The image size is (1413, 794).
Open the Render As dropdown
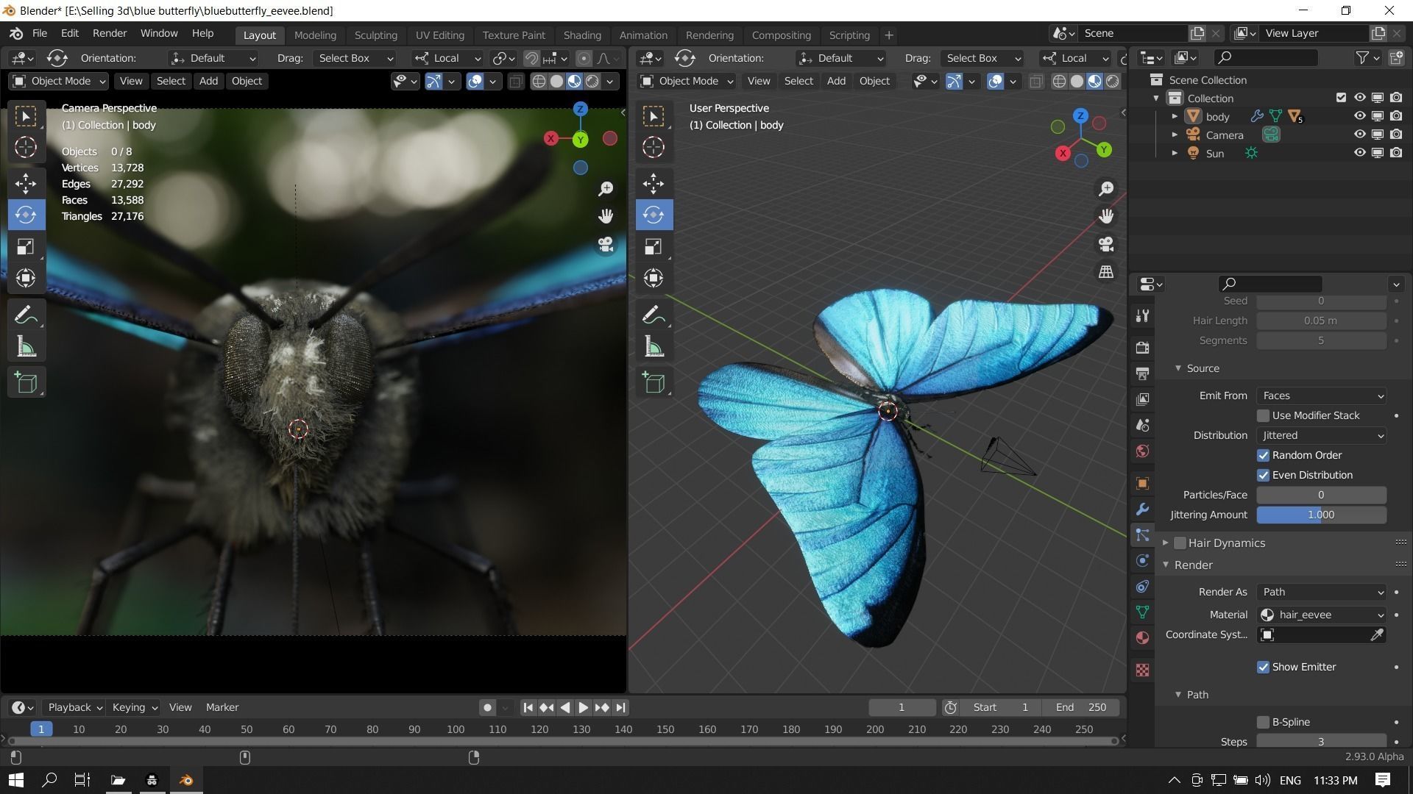[1321, 592]
